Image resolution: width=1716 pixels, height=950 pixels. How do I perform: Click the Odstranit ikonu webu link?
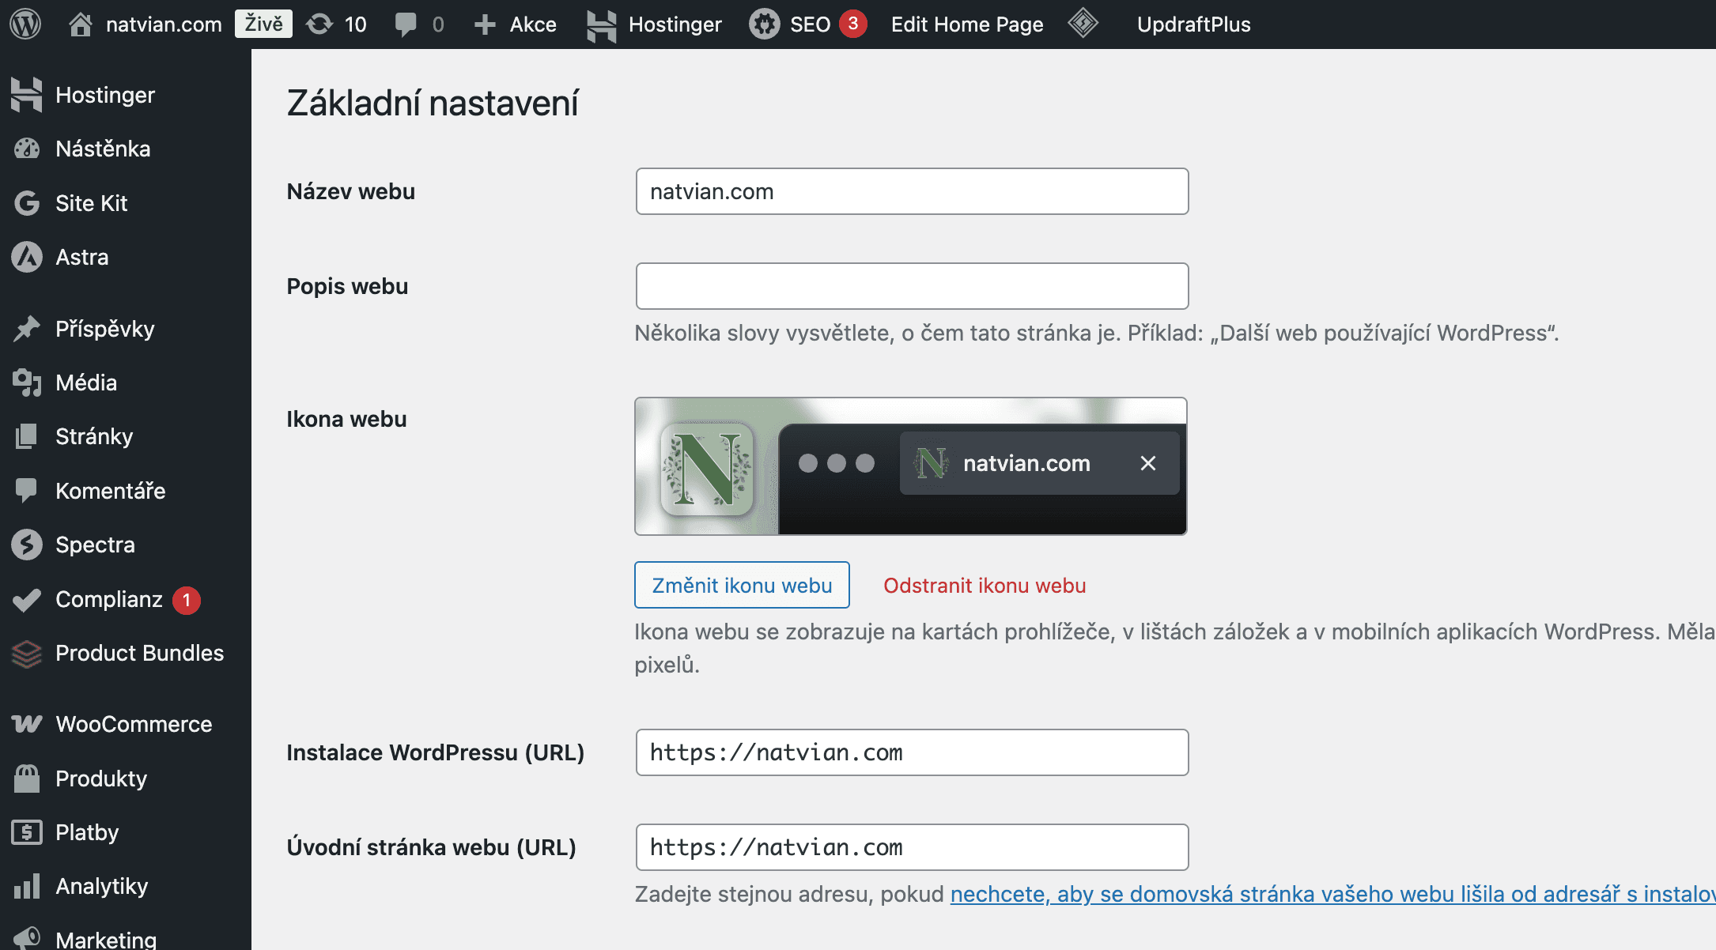coord(985,586)
